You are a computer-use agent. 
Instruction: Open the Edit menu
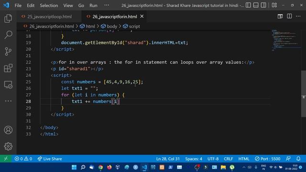[x=31, y=5]
